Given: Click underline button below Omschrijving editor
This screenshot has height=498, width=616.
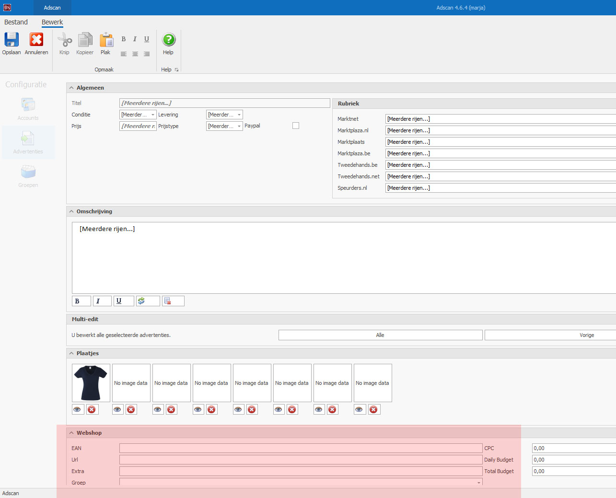Looking at the screenshot, I should pos(124,301).
